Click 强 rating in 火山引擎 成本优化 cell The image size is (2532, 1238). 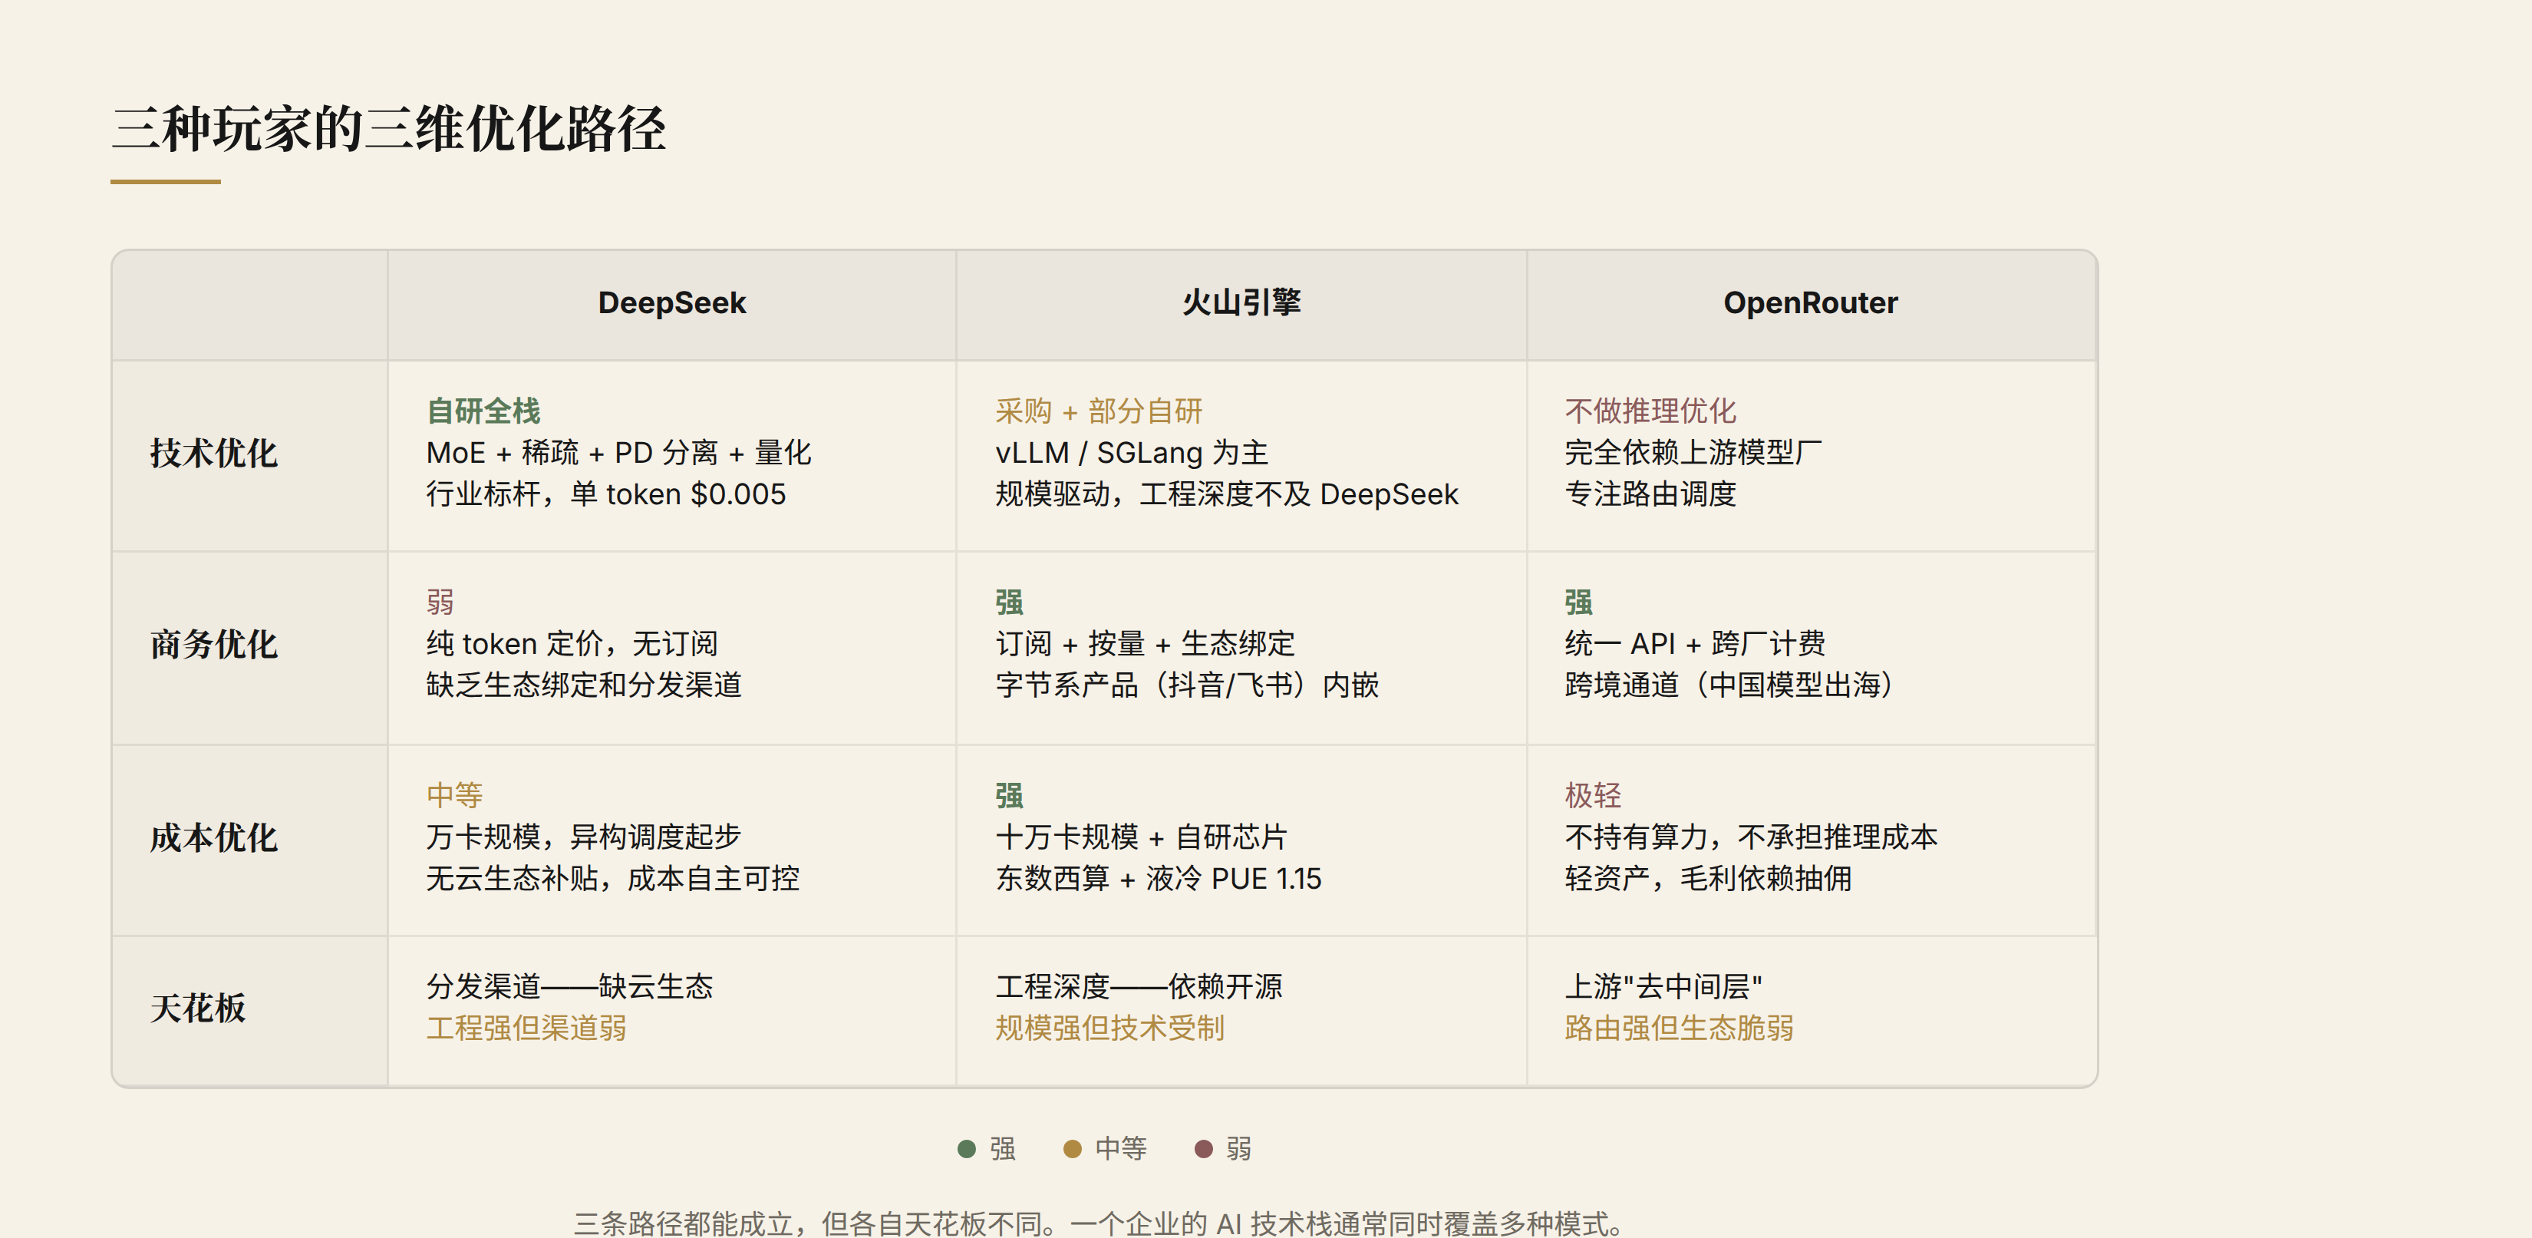(x=1008, y=794)
